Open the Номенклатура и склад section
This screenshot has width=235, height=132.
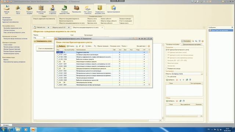[x=41, y=9]
